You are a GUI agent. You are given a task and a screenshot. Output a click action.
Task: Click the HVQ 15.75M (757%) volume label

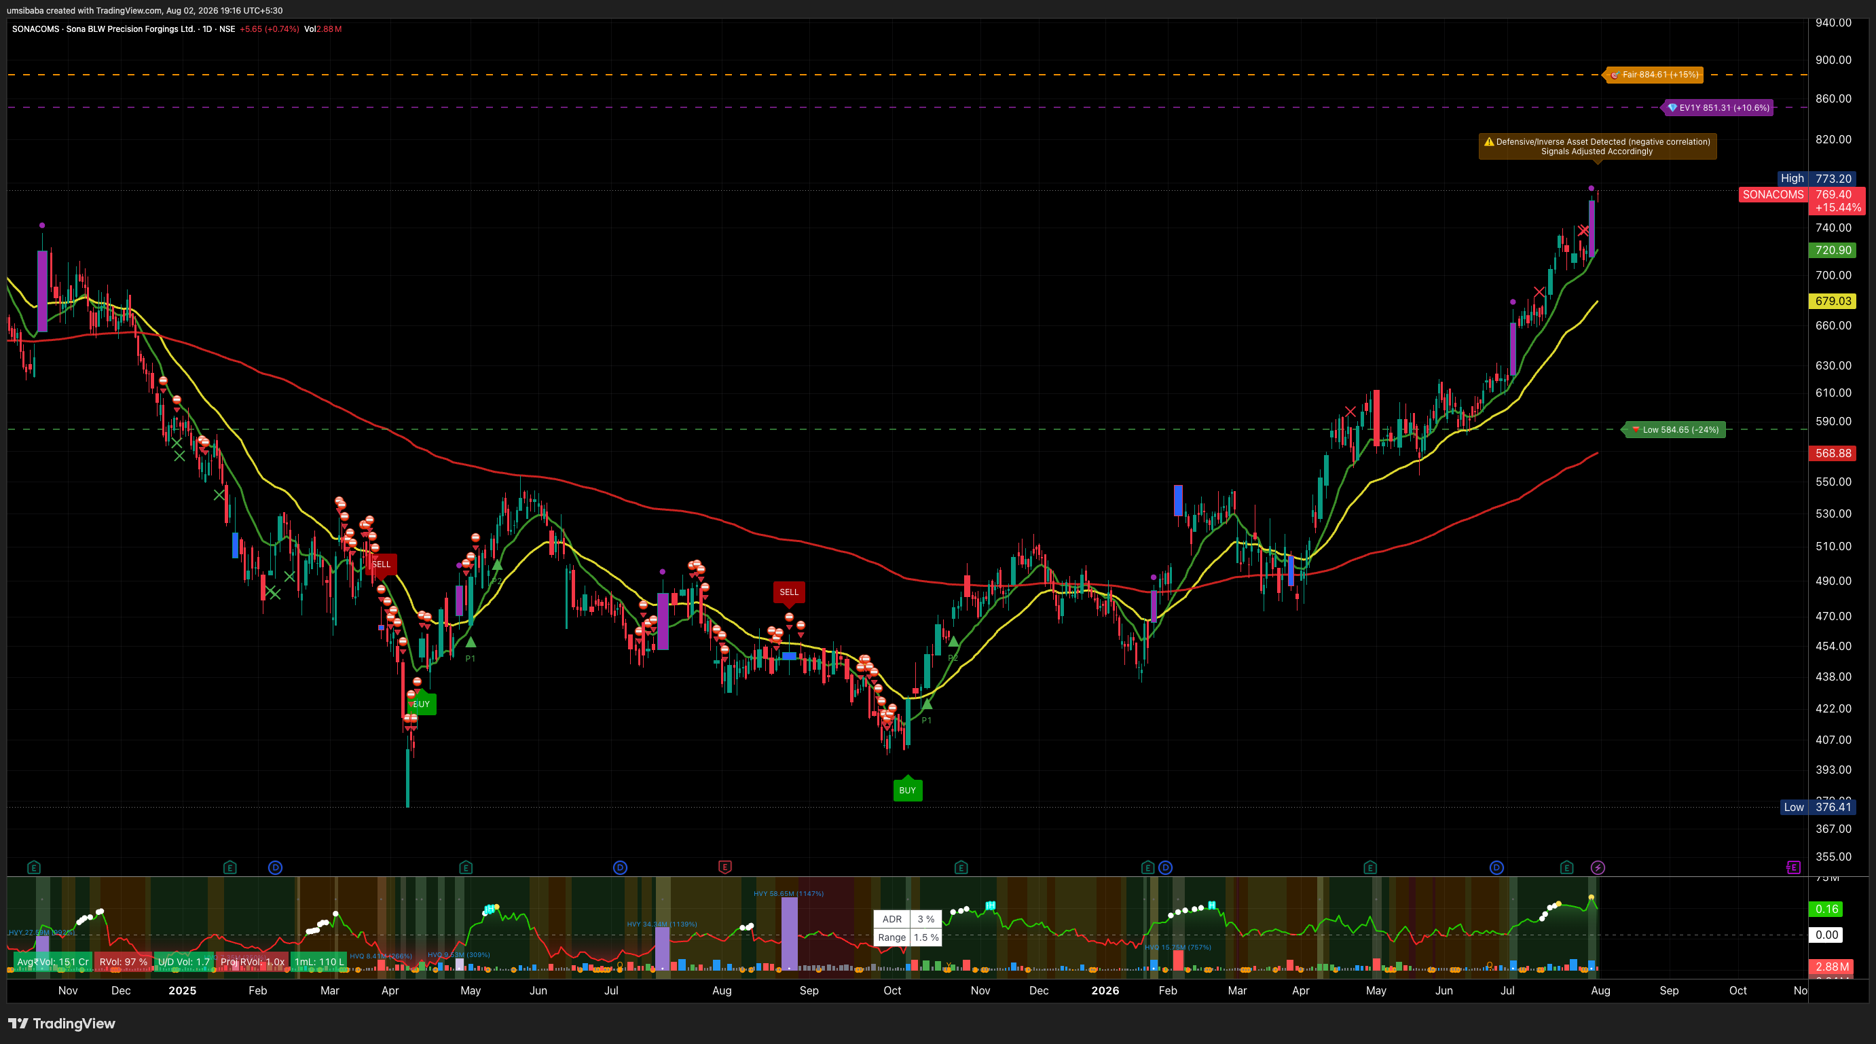[x=1177, y=947]
